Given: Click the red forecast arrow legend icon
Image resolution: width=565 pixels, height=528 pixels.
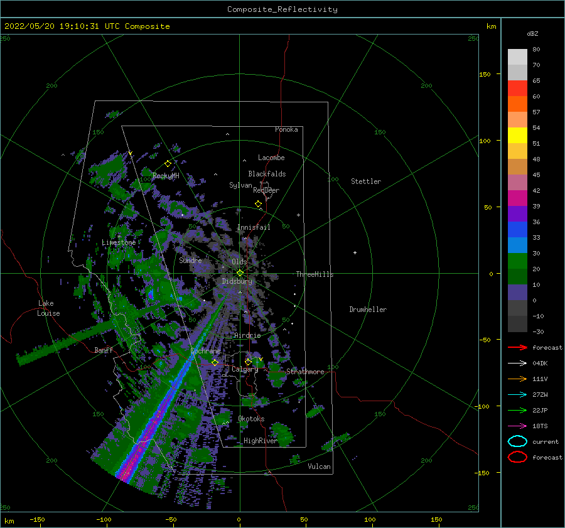Looking at the screenshot, I should tap(517, 347).
